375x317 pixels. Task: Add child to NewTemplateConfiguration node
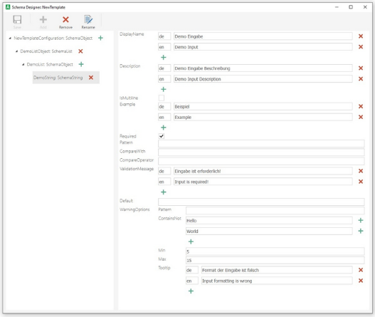pyautogui.click(x=100, y=38)
